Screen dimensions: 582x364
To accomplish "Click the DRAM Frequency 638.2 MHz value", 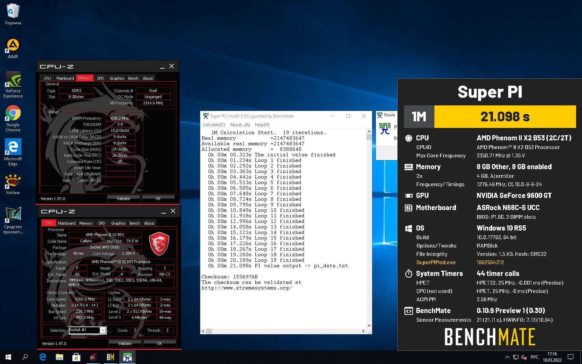I will coord(120,118).
